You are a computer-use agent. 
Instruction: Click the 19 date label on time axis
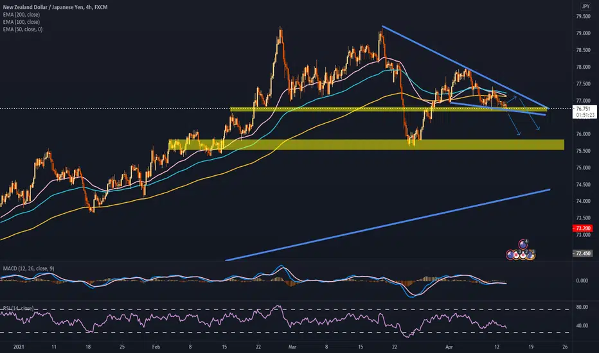click(x=531, y=347)
